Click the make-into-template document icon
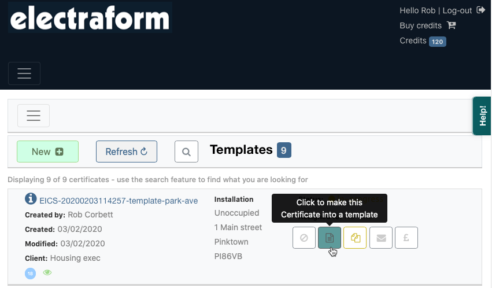The width and height of the screenshot is (492, 288). coord(330,238)
